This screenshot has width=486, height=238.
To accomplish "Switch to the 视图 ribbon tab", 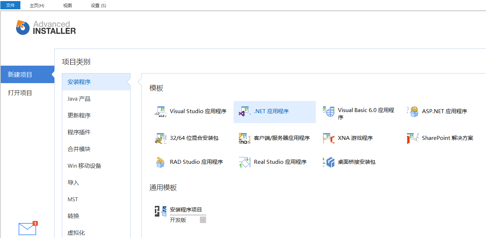I will pyautogui.click(x=67, y=5).
